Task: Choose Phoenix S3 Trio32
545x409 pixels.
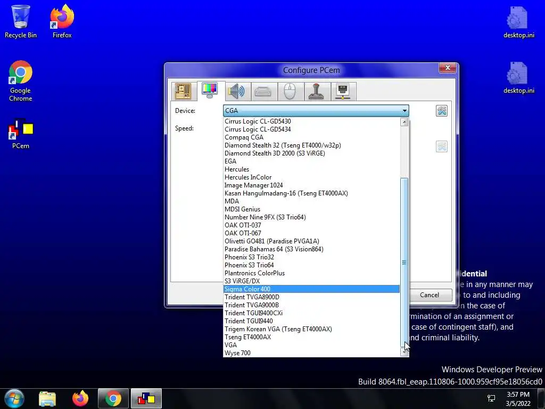Action: [311, 257]
